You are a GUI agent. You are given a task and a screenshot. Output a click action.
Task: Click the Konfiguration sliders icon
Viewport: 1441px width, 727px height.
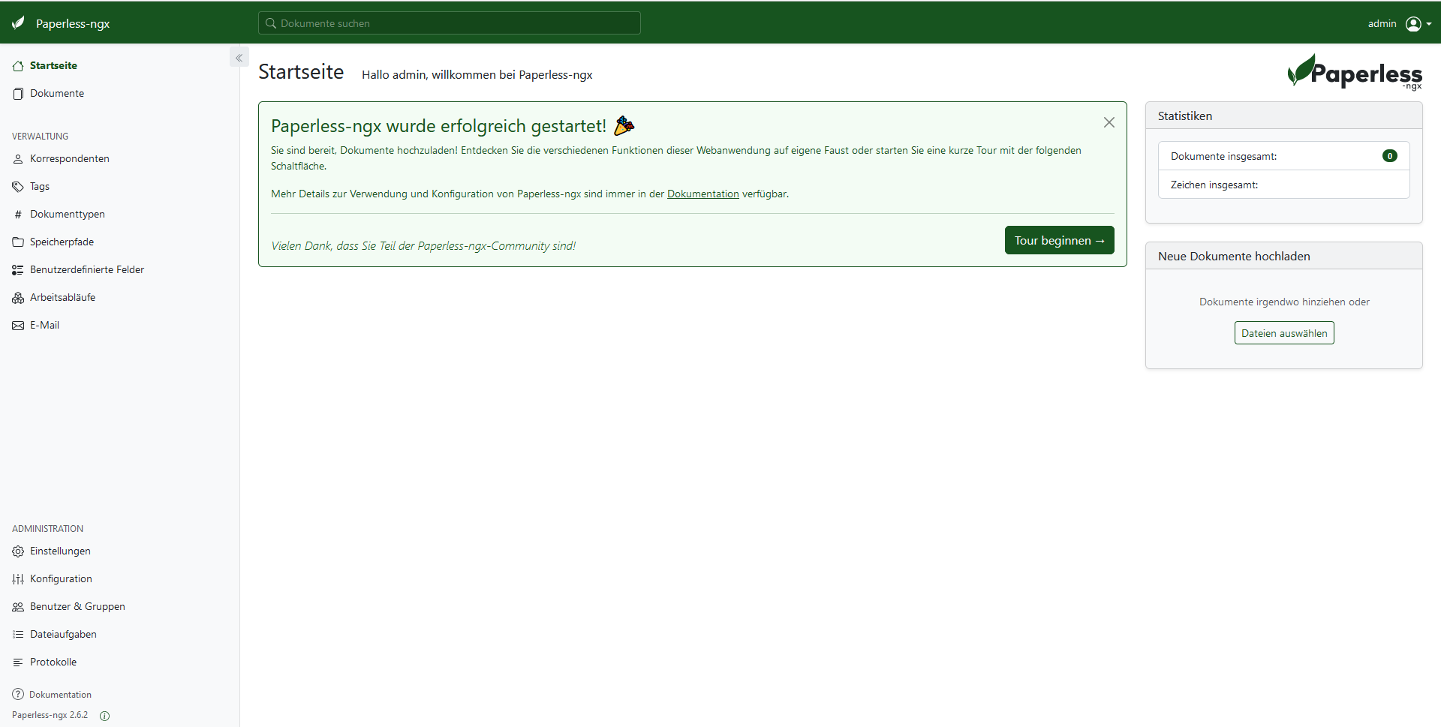(x=18, y=579)
